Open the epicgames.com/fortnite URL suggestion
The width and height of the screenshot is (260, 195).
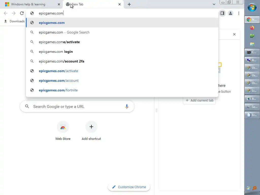[x=122, y=90]
